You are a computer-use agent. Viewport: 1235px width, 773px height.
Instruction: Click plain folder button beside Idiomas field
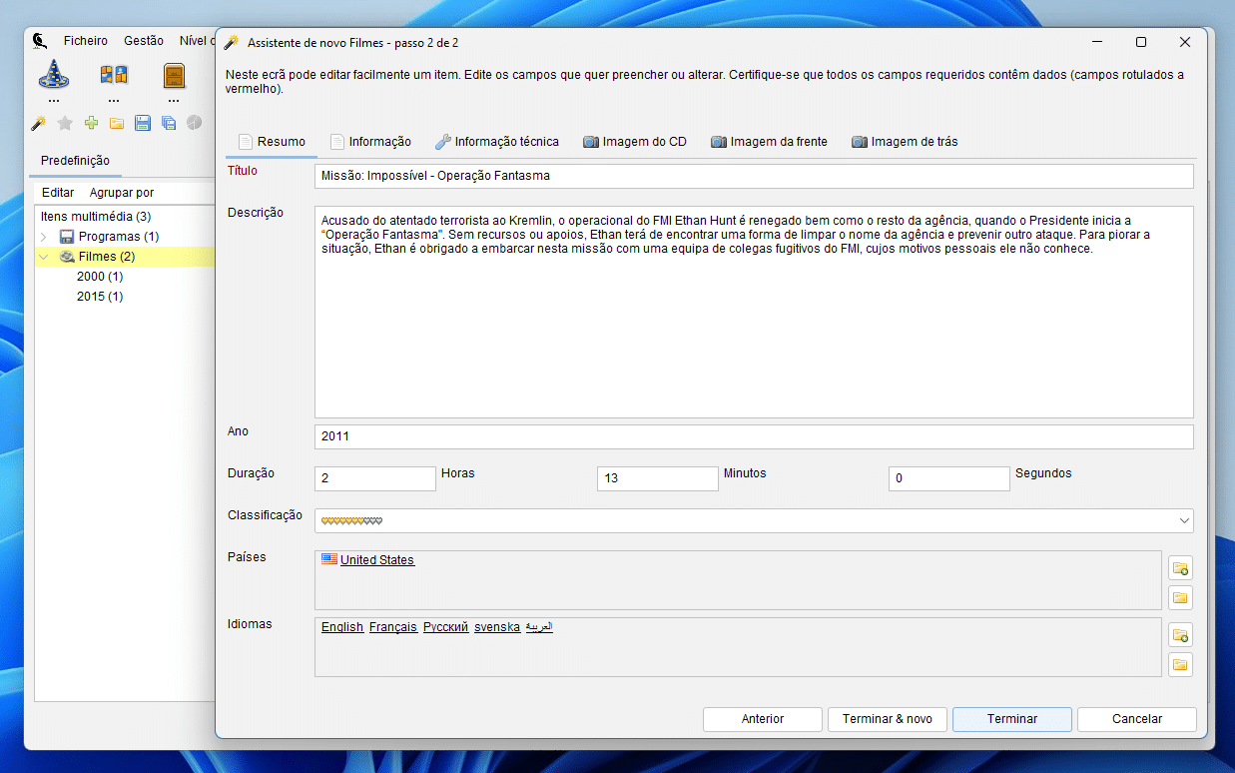click(1180, 665)
